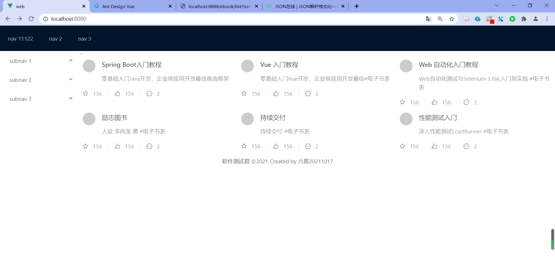Click like icon under Vue 入门教程
555x267 pixels.
click(276, 93)
